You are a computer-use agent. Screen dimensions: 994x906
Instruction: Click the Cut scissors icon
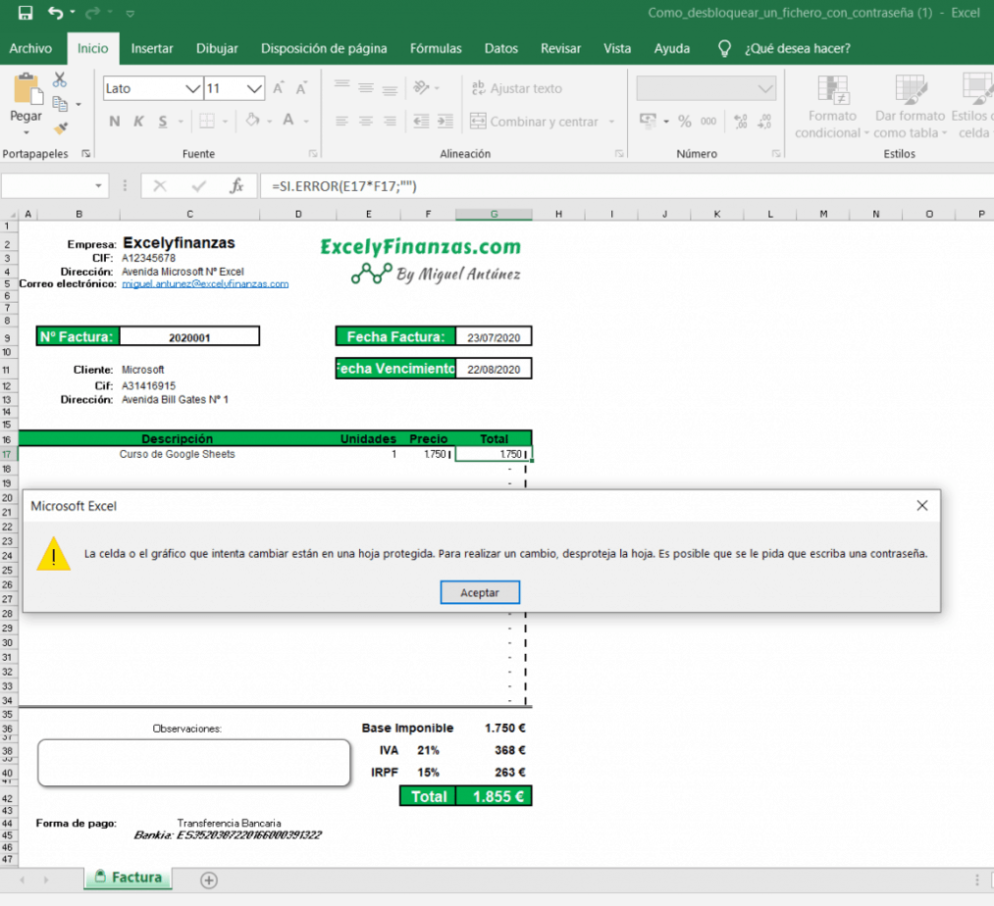[x=60, y=79]
